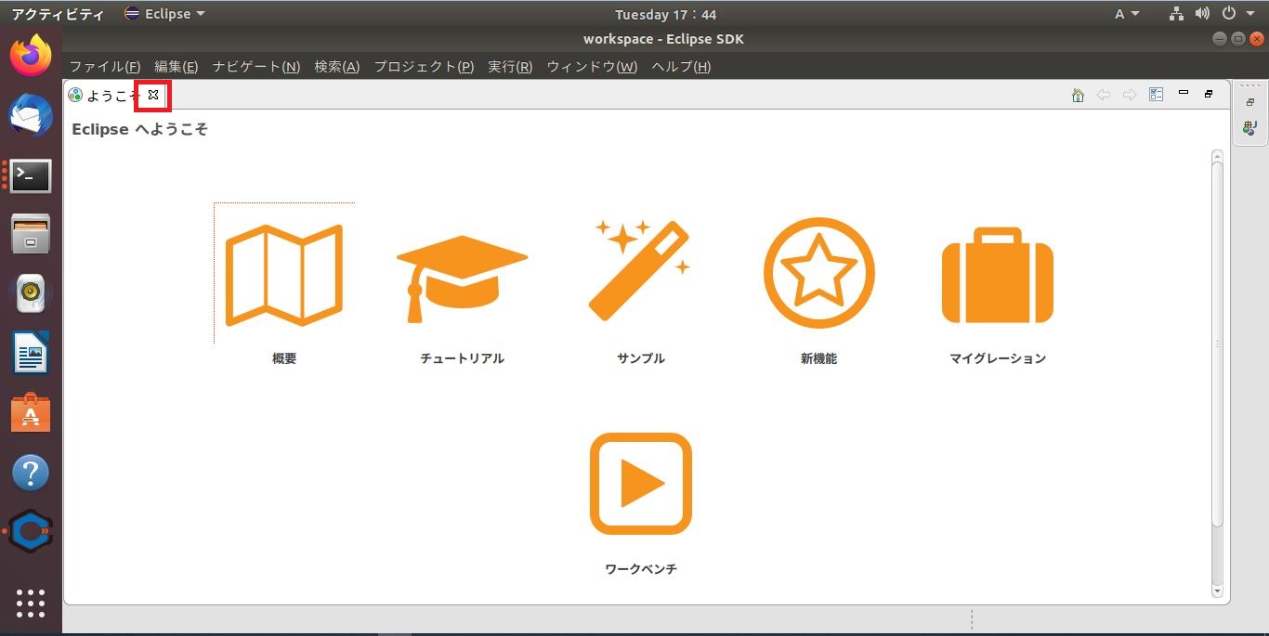The height and width of the screenshot is (636, 1269).
Task: Show applications grid in the dock
Action: click(31, 604)
